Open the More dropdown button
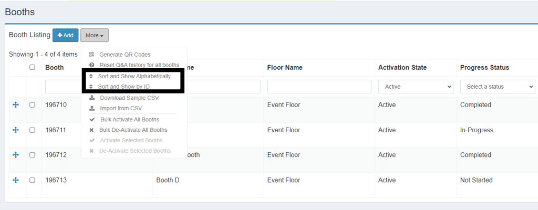The image size is (538, 210). pyautogui.click(x=95, y=35)
